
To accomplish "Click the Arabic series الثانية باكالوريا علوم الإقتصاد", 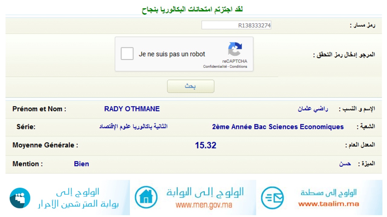I will coord(133,127).
